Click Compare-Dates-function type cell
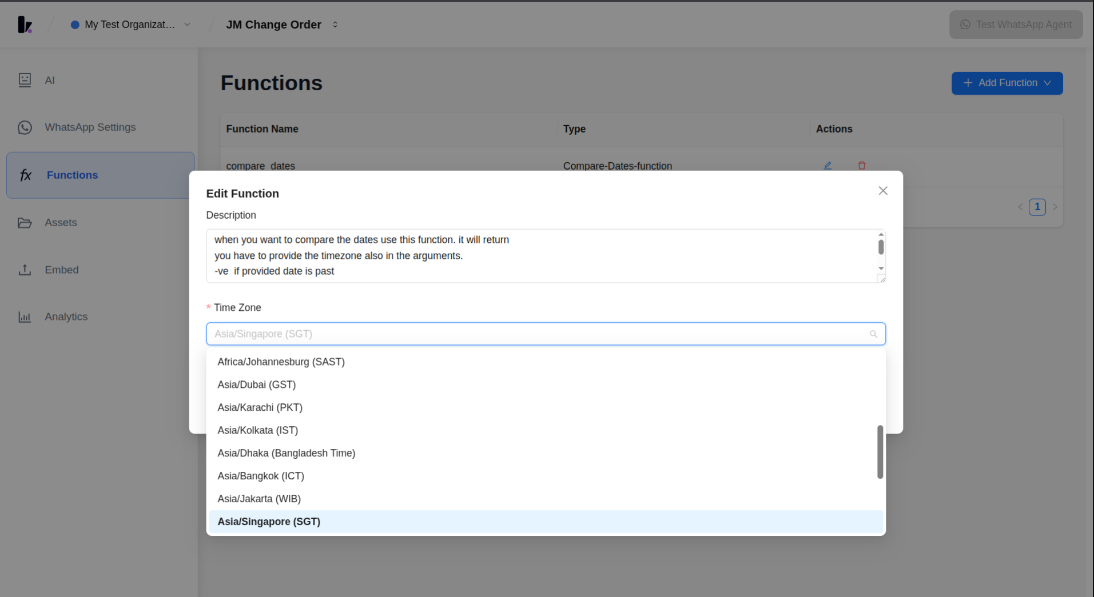Viewport: 1094px width, 597px height. (617, 166)
